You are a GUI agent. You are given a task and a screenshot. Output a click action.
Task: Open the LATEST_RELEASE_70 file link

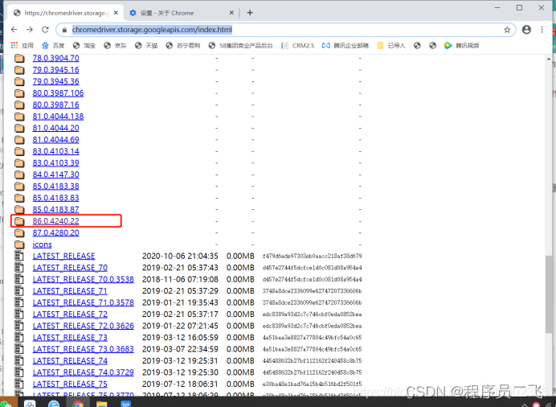pos(70,268)
